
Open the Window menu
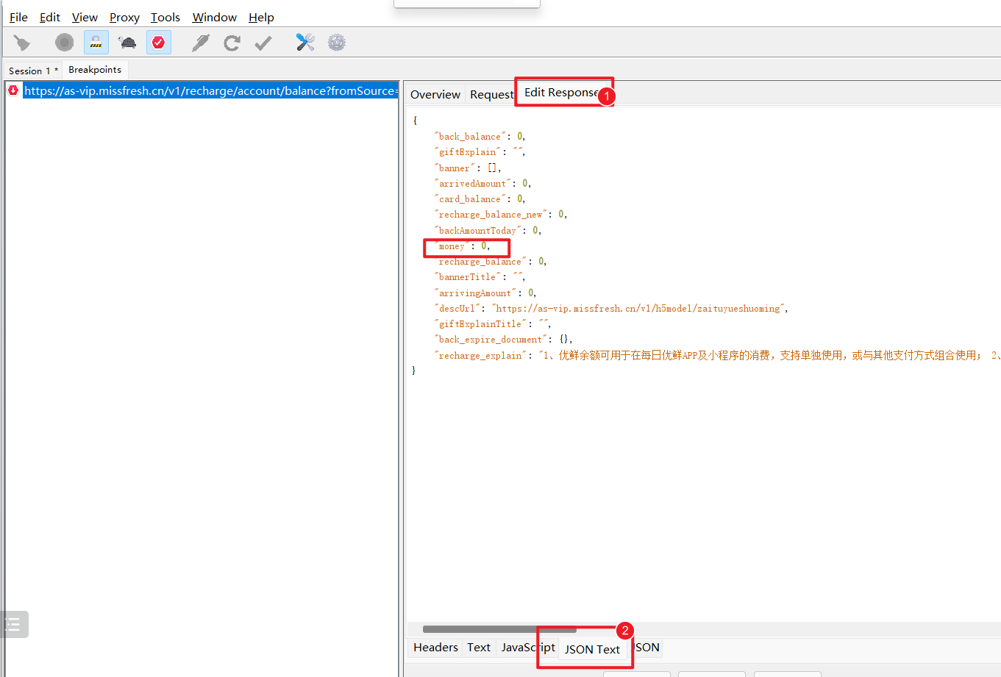pos(214,17)
